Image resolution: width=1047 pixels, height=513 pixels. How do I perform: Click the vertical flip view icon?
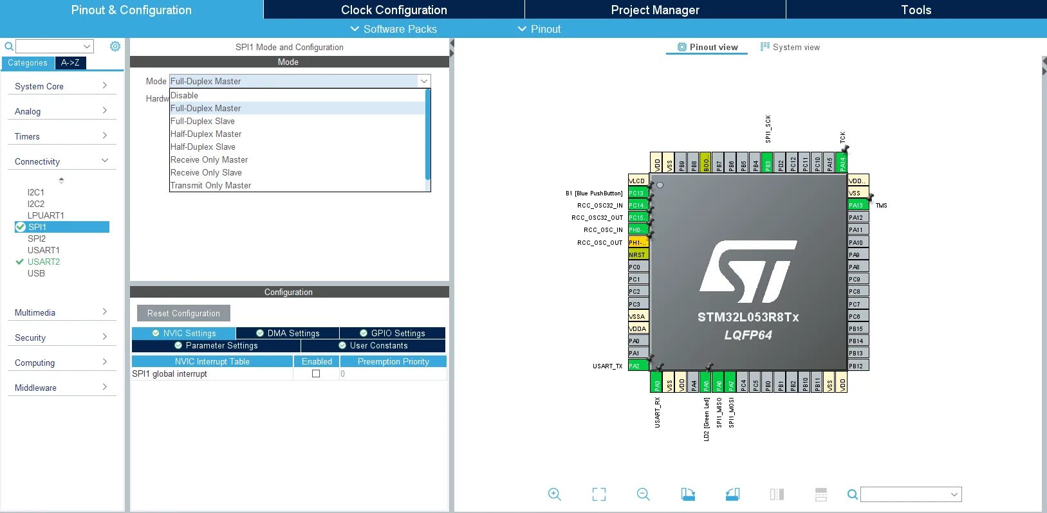click(821, 494)
